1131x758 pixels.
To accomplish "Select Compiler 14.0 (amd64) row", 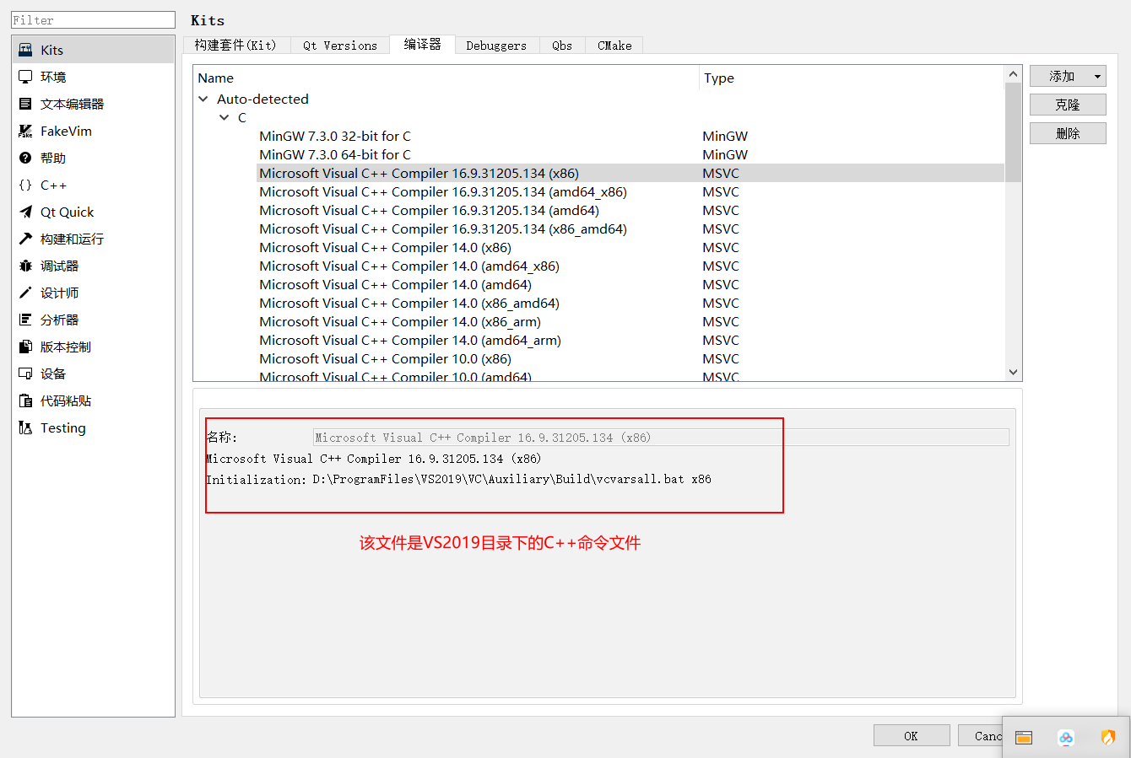I will click(630, 284).
